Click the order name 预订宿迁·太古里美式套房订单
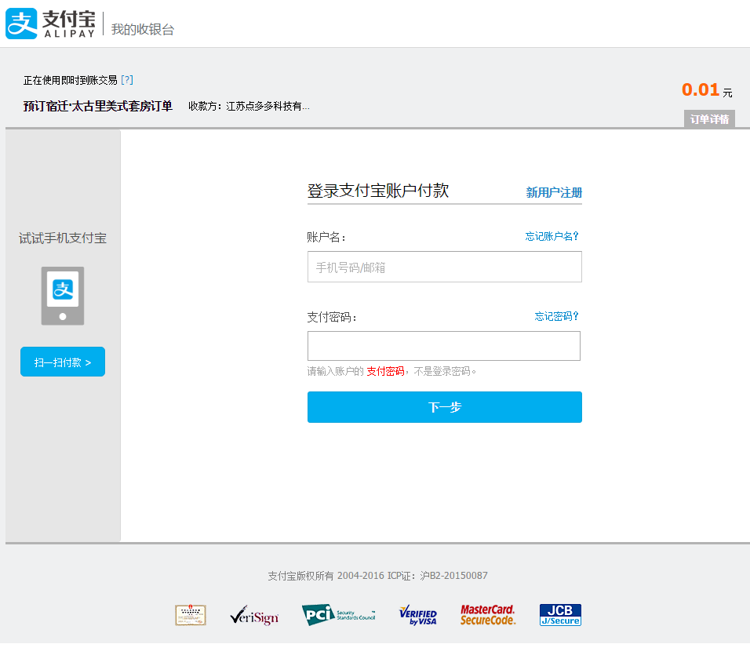 98,106
